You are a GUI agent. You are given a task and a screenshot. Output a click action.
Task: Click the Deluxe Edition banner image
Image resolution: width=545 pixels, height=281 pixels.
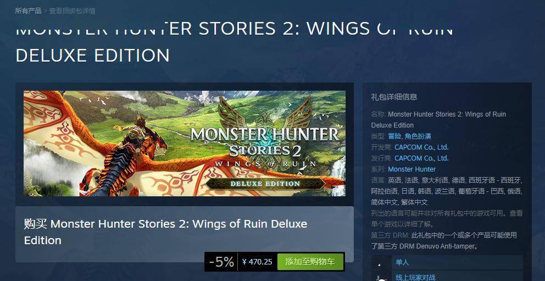(x=185, y=144)
